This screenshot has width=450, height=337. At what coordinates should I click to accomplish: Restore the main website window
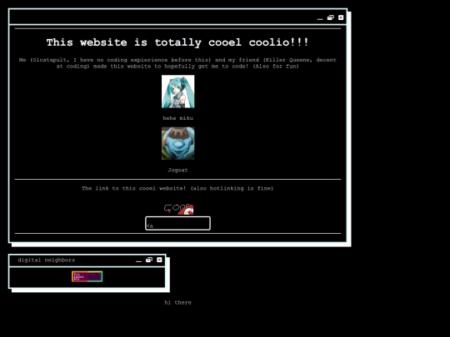pos(331,17)
